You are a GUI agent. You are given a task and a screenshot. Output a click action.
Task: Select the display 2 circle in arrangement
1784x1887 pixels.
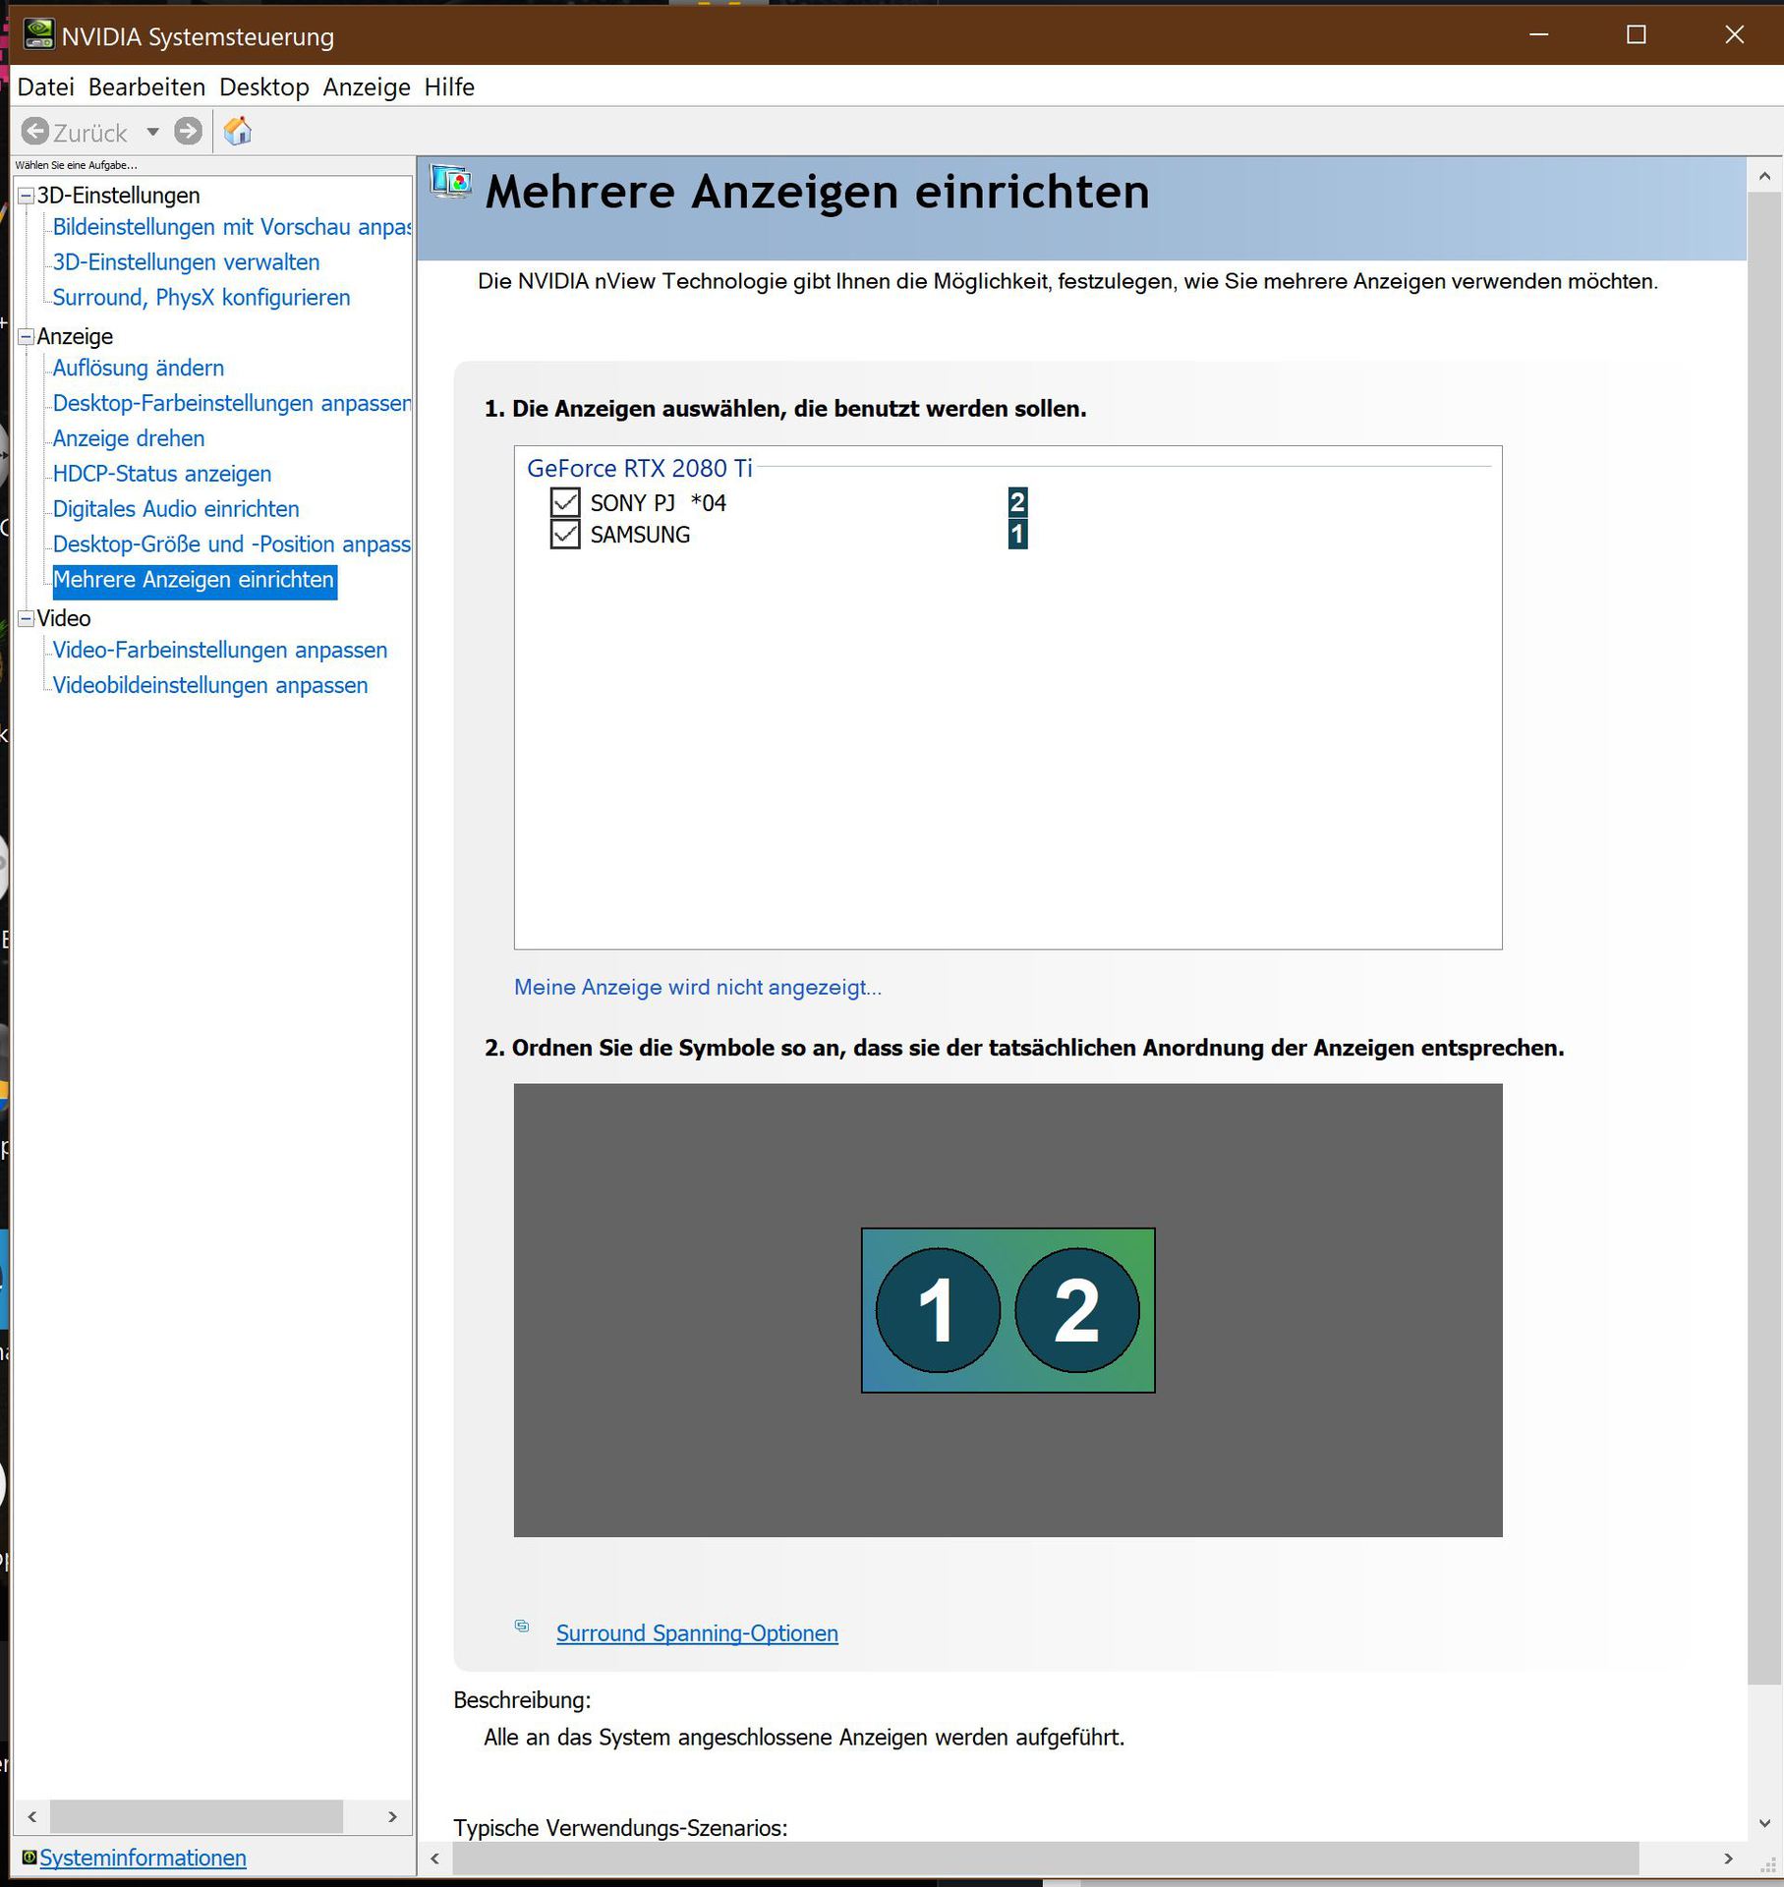pos(1077,1310)
